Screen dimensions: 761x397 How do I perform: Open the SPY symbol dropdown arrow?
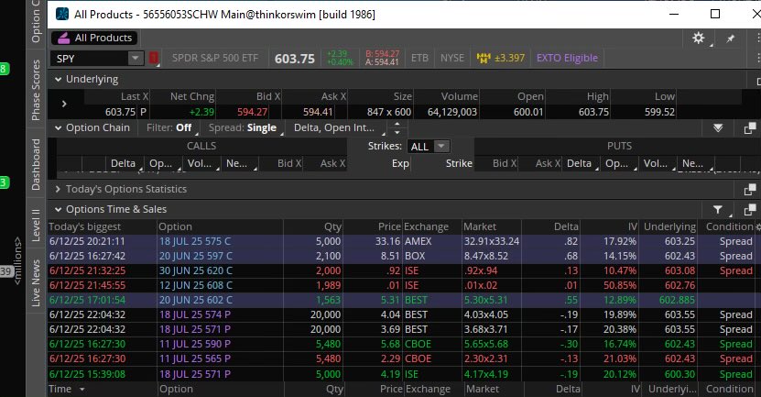tap(136, 59)
